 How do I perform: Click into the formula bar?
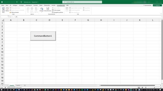click(89, 17)
